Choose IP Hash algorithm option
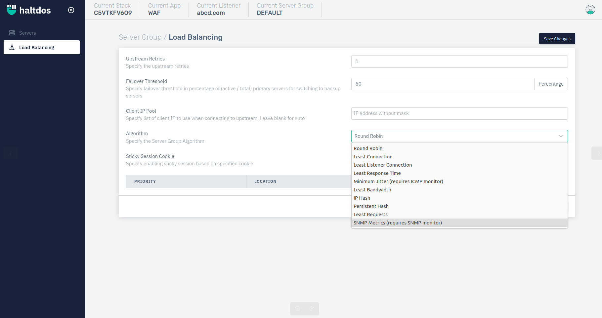Viewport: 602px width, 318px height. [459, 198]
